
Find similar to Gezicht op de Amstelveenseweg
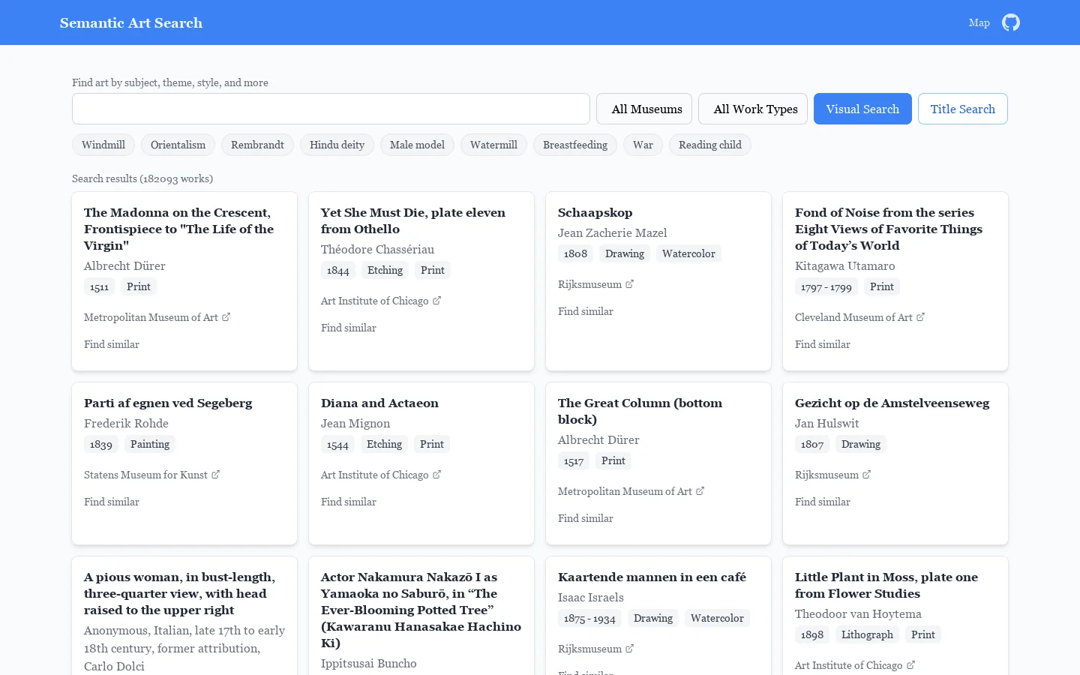click(x=823, y=502)
